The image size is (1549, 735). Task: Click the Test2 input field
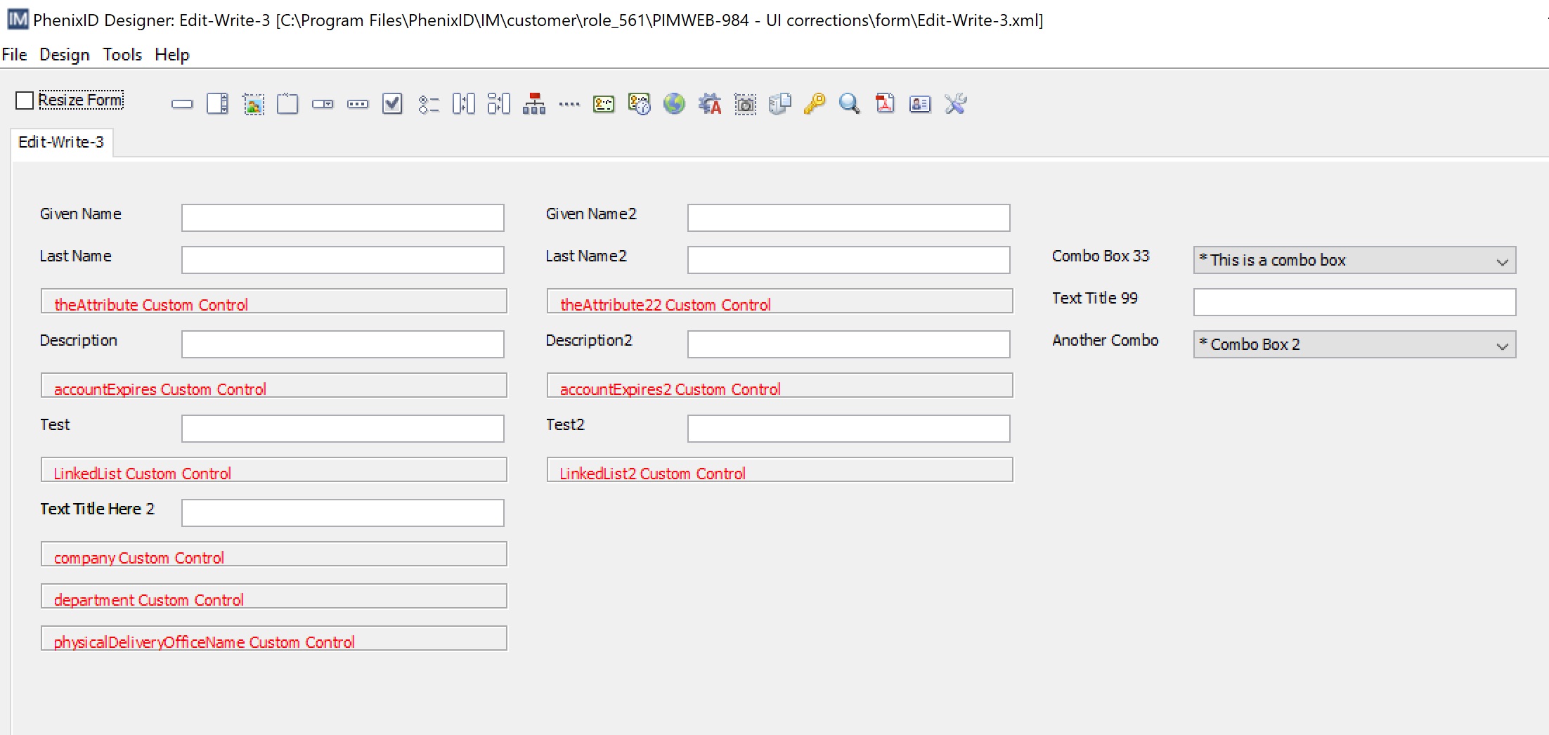[x=849, y=429]
